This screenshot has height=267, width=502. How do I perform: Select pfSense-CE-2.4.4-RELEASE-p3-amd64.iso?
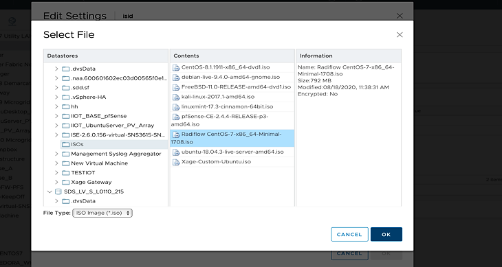(x=232, y=120)
